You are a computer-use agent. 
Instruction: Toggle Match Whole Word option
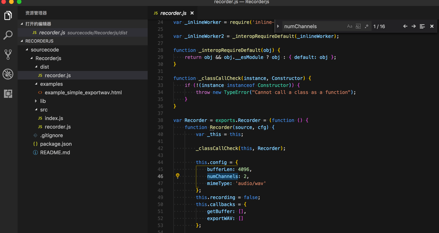click(x=358, y=26)
